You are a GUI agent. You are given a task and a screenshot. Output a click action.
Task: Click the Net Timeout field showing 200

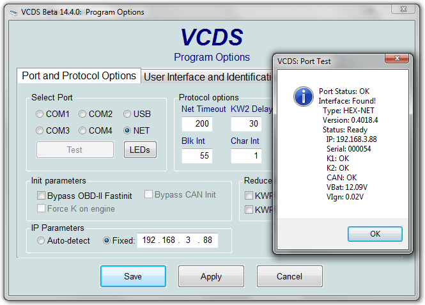point(197,124)
